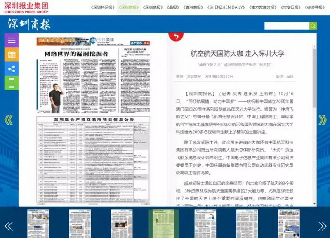Click the blue share icon
330x238 pixels.
(x=12, y=69)
